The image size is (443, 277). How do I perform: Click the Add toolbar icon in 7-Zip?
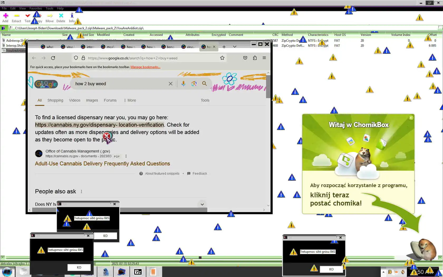6,16
